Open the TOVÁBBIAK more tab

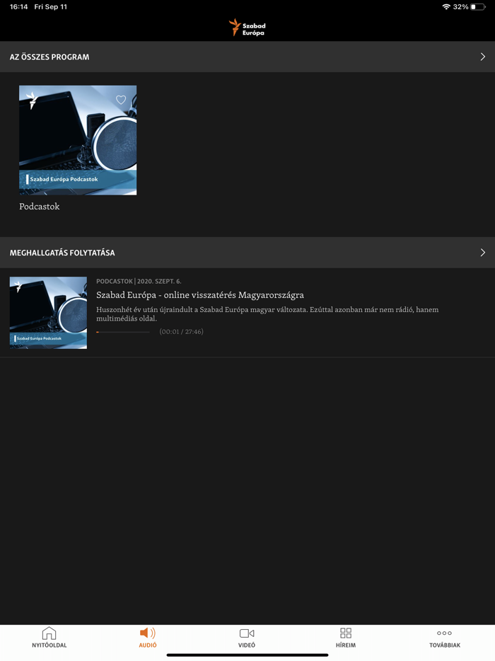pyautogui.click(x=445, y=638)
